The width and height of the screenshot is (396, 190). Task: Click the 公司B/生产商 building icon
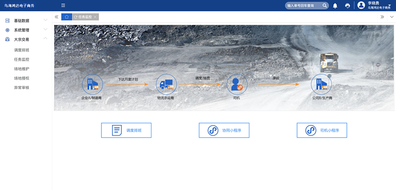point(321,84)
